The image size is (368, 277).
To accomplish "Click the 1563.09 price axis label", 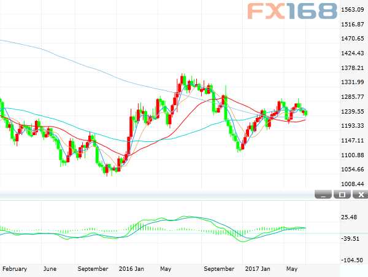I will [353, 10].
